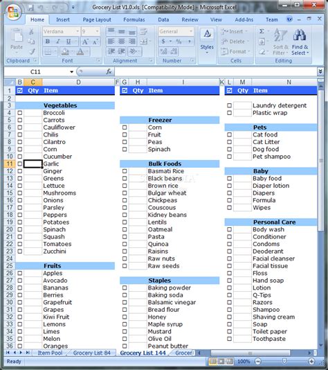Check the Toothpaste checkbox
This screenshot has height=370, width=328.
229,339
